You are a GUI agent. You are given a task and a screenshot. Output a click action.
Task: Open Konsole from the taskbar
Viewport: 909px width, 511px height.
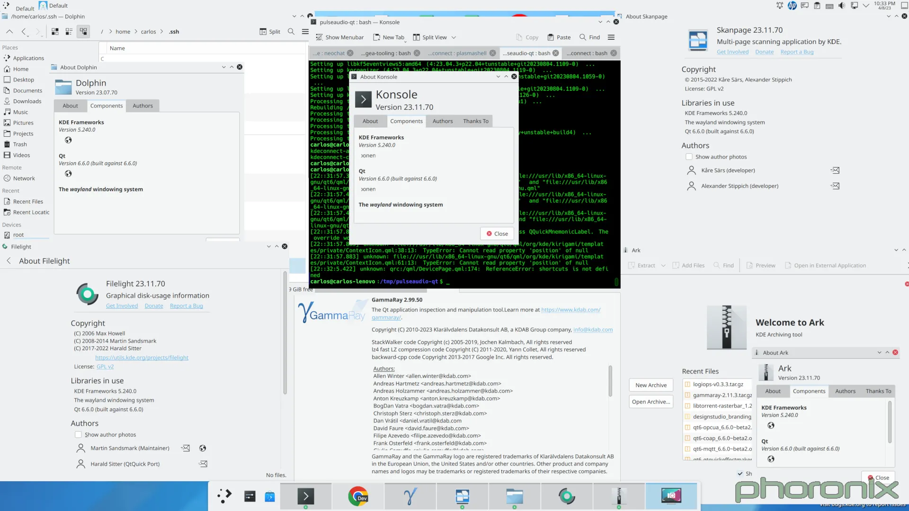(306, 496)
